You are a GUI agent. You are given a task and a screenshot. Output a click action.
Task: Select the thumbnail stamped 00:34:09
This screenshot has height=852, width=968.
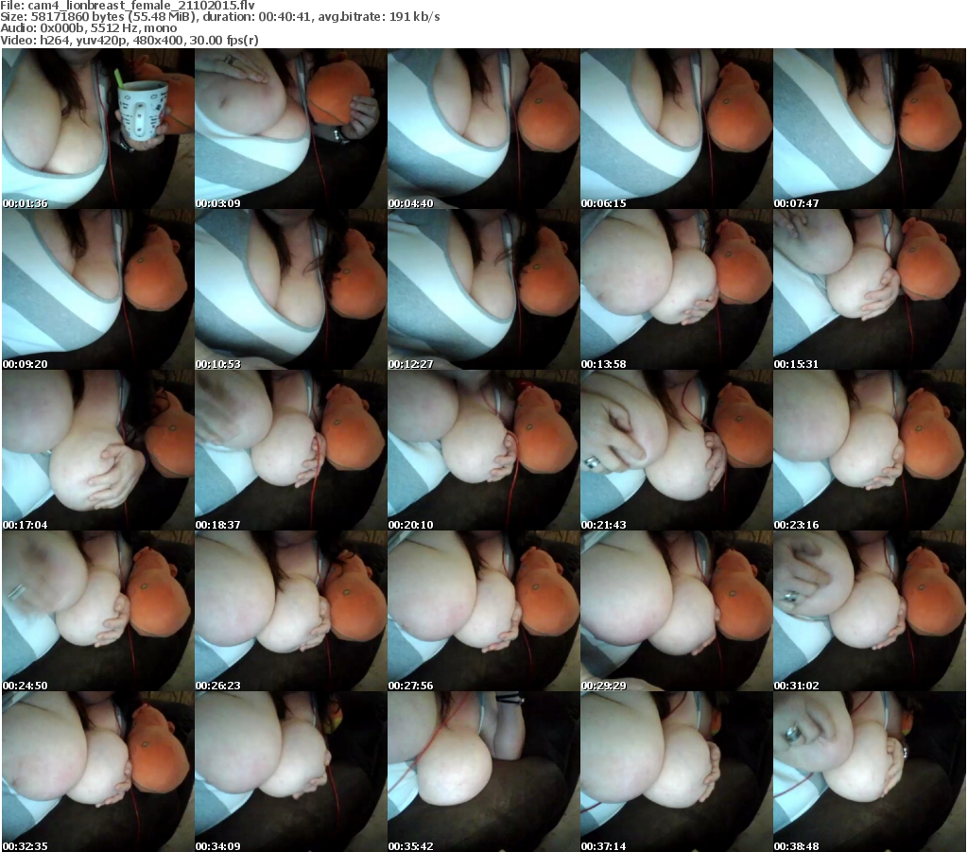[x=291, y=772]
